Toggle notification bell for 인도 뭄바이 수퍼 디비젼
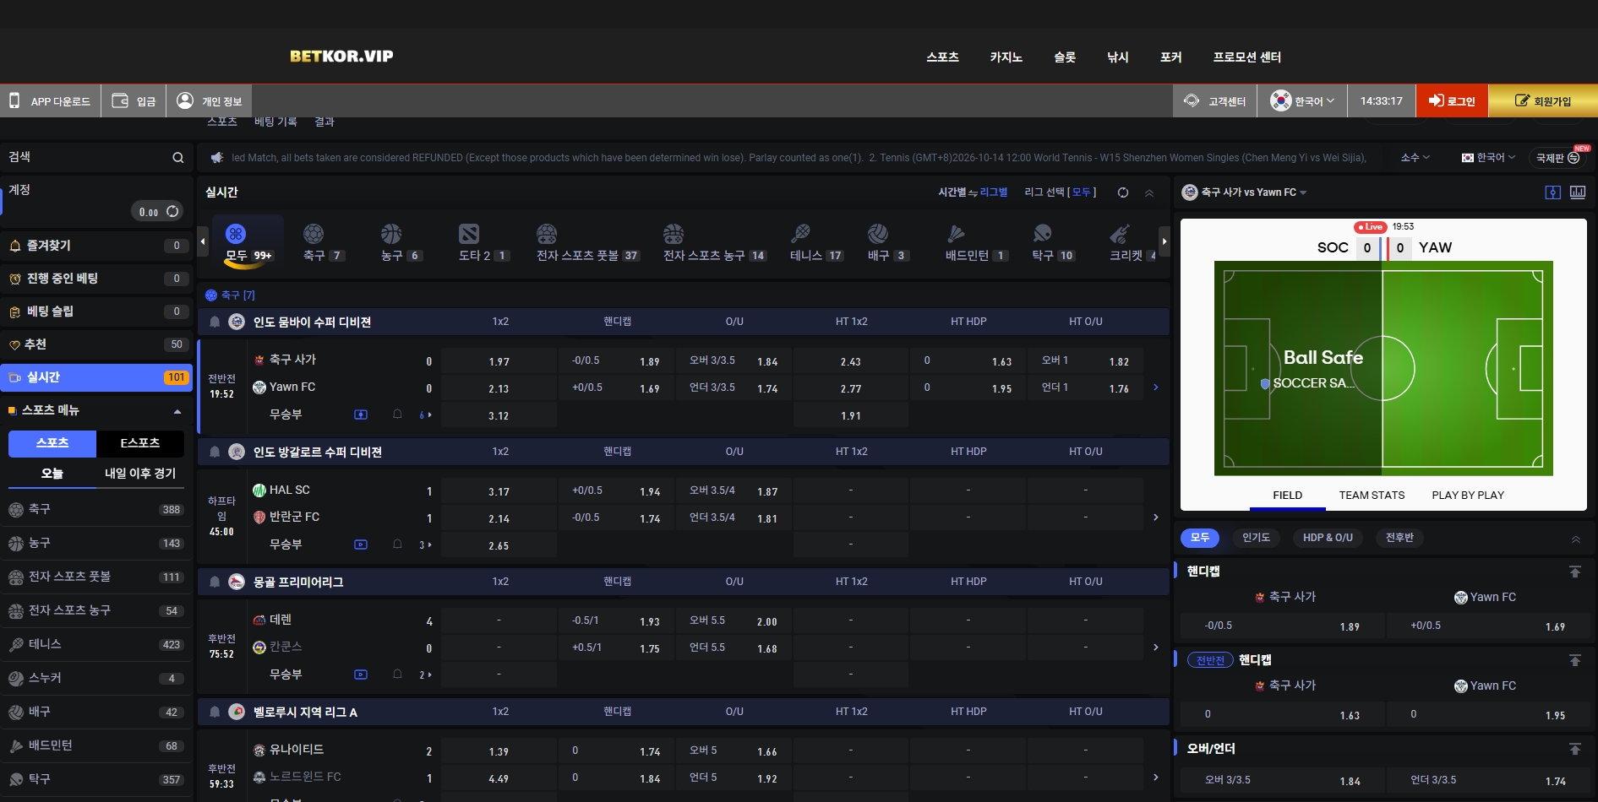 (215, 322)
